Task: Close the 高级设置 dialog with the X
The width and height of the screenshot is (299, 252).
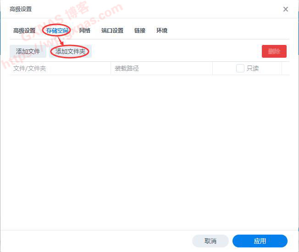Action: coord(286,9)
